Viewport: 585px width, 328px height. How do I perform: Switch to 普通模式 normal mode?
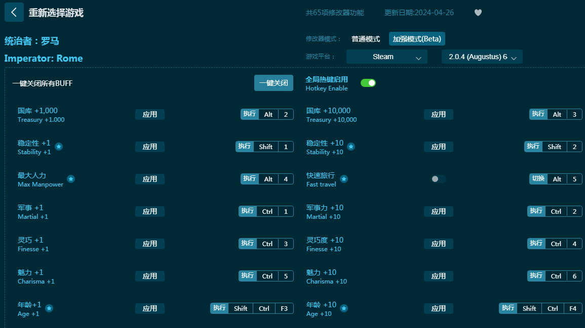click(x=366, y=39)
